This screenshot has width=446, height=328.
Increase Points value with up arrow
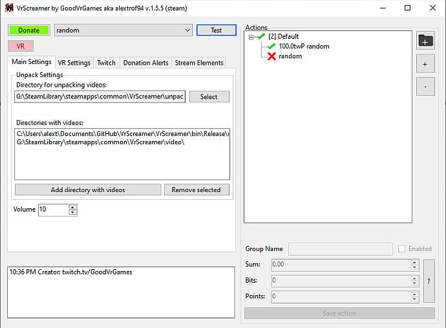(x=414, y=294)
